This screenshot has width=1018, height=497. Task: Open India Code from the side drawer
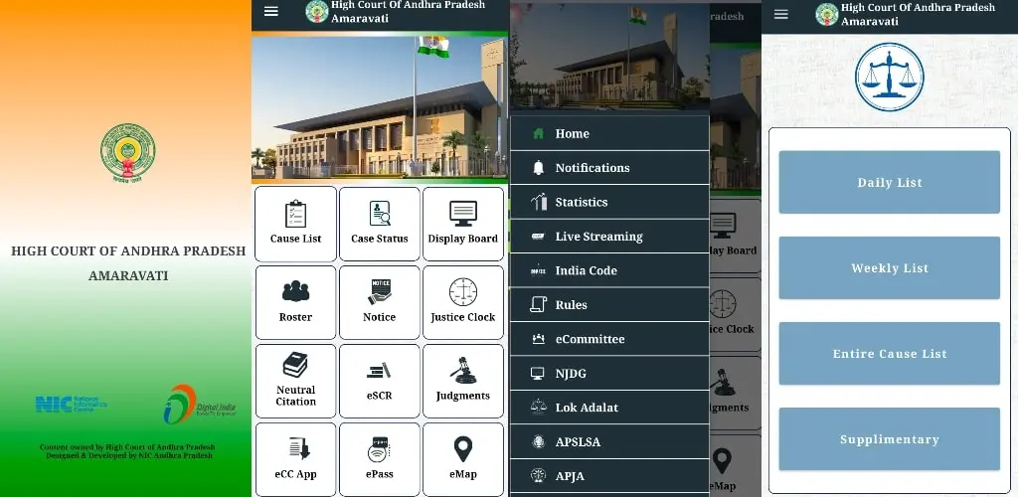[x=609, y=270]
